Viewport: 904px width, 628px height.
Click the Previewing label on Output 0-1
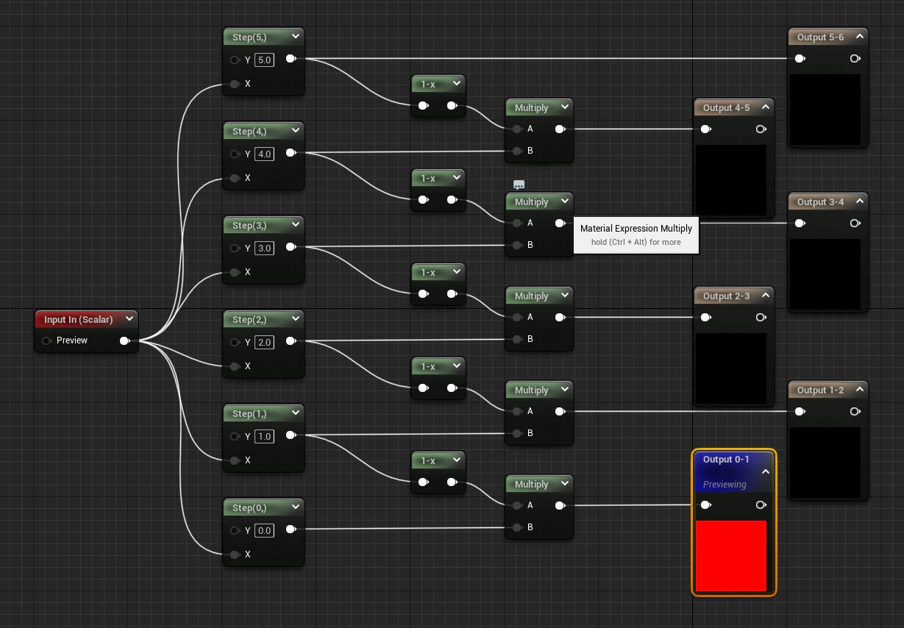[x=725, y=484]
